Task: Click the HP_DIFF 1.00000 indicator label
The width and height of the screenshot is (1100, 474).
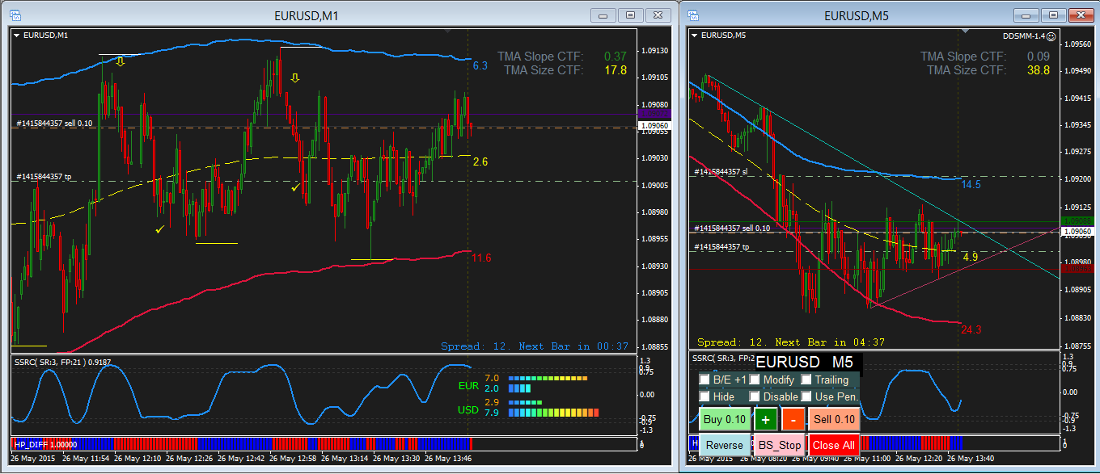Action: [x=44, y=443]
